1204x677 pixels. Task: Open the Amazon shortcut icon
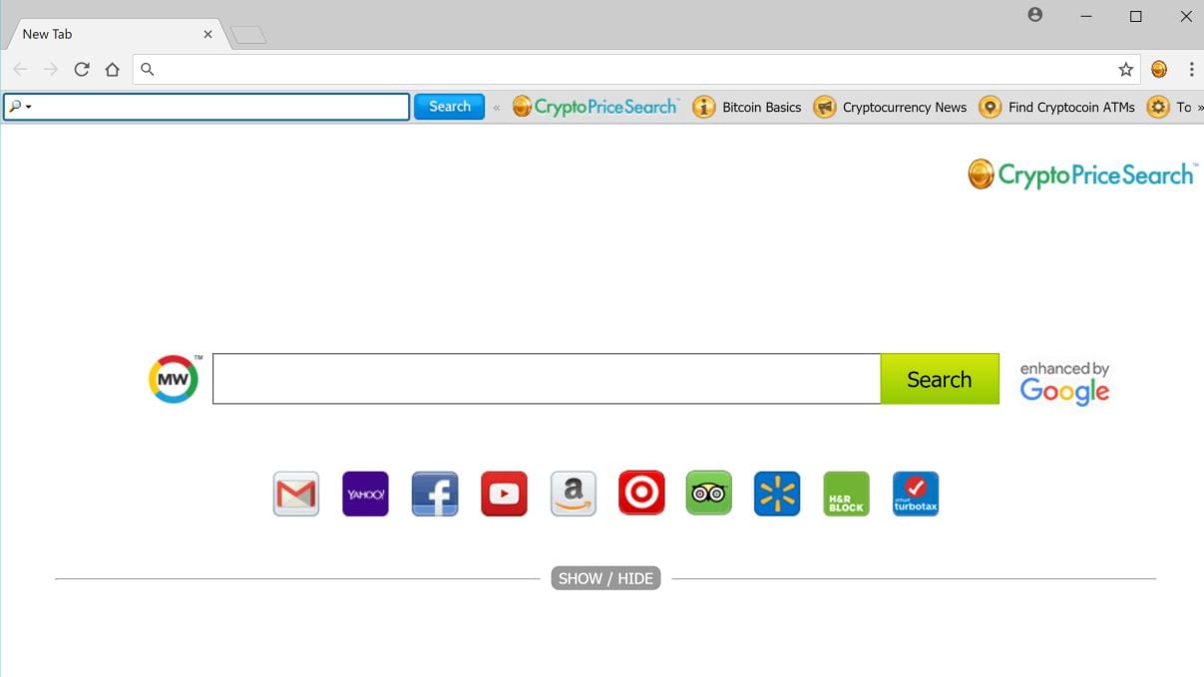pyautogui.click(x=574, y=494)
